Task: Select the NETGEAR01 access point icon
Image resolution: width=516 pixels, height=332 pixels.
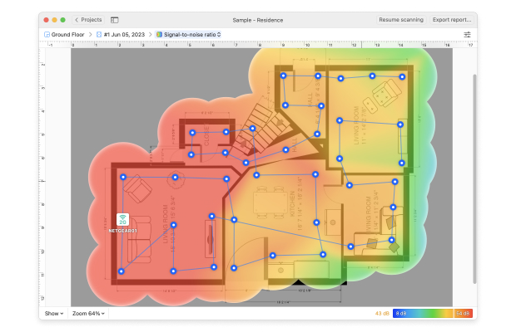Action: pyautogui.click(x=122, y=219)
